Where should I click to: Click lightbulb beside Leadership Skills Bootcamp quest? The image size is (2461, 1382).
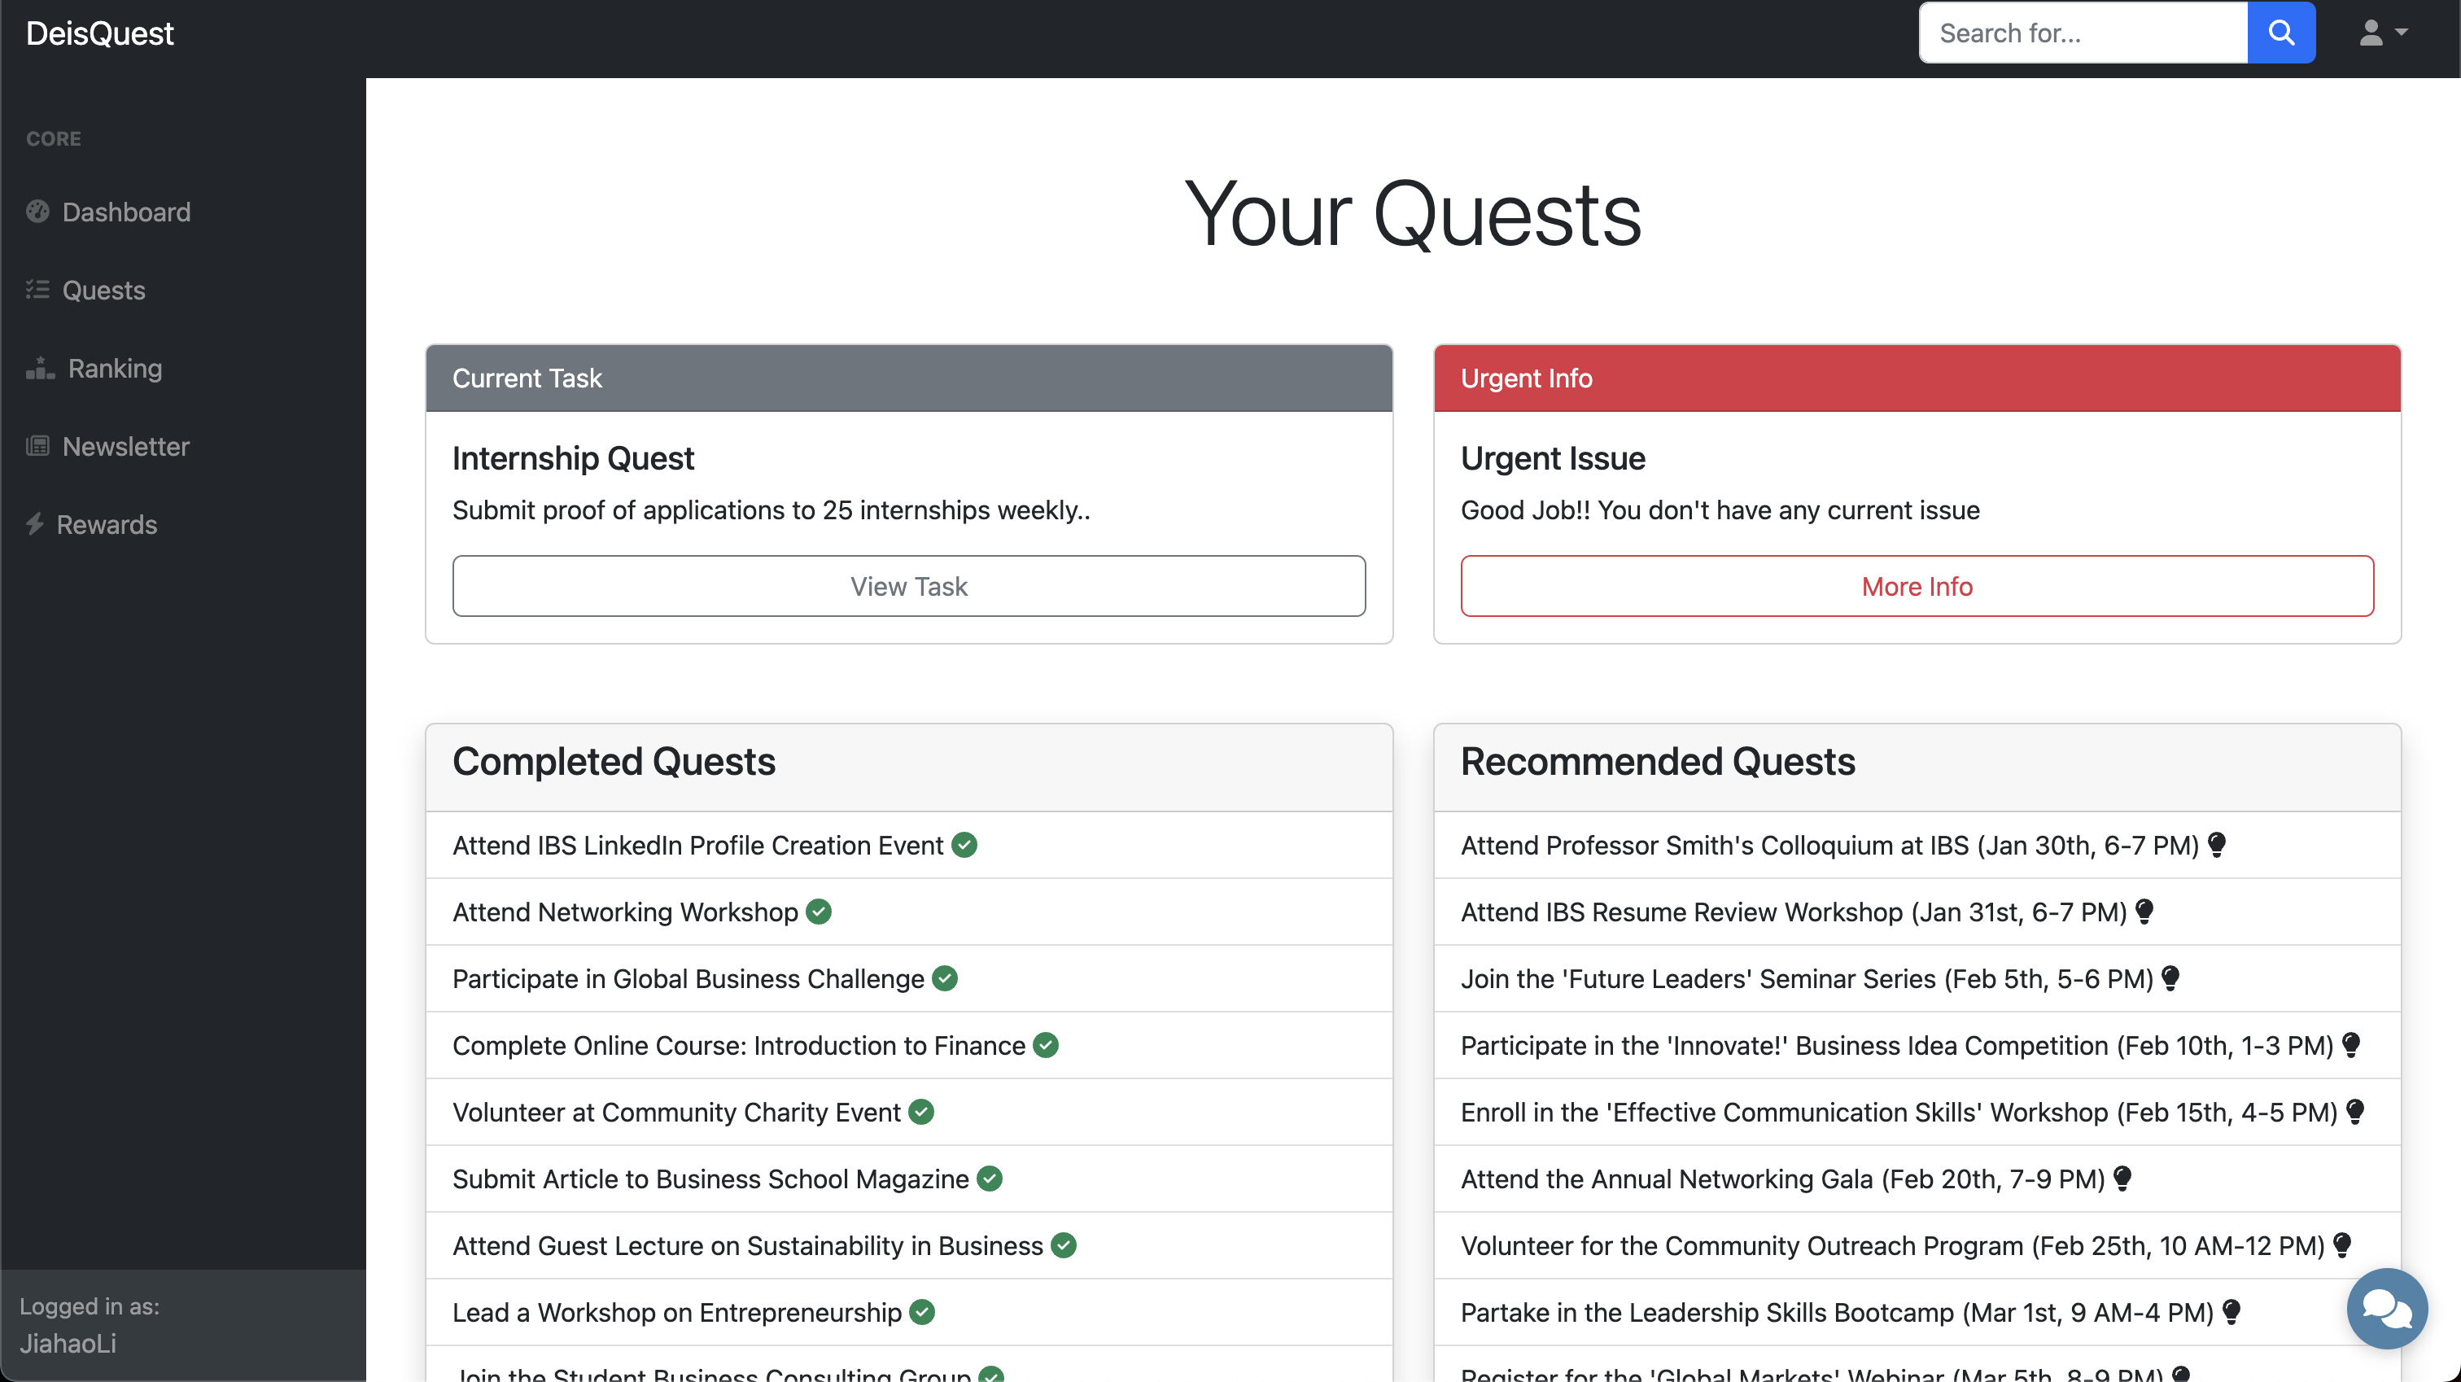2232,1311
